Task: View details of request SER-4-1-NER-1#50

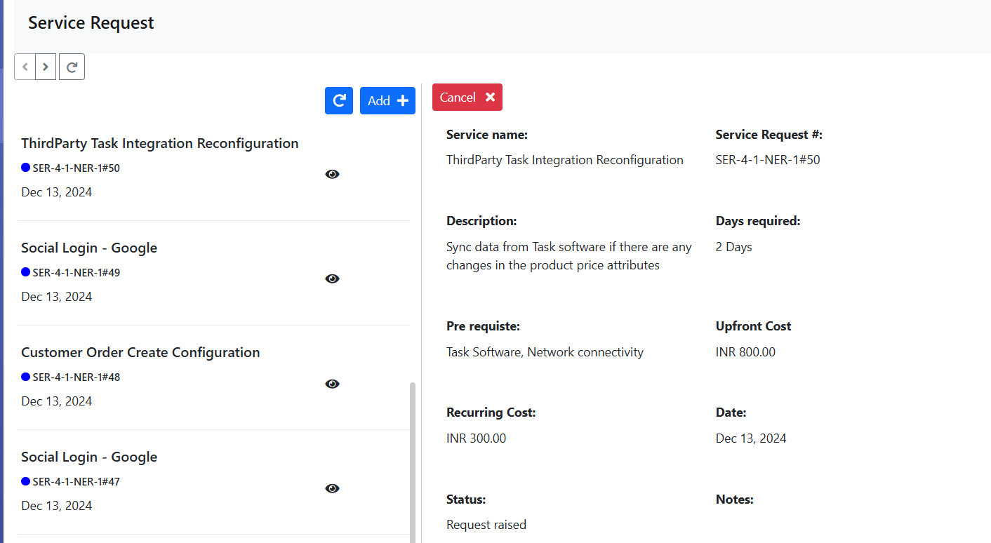Action: click(x=333, y=174)
